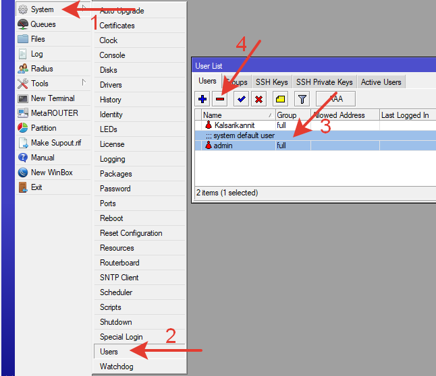This screenshot has width=436, height=376.
Task: Click the red user icon beside Kalsarikannit
Action: 209,125
